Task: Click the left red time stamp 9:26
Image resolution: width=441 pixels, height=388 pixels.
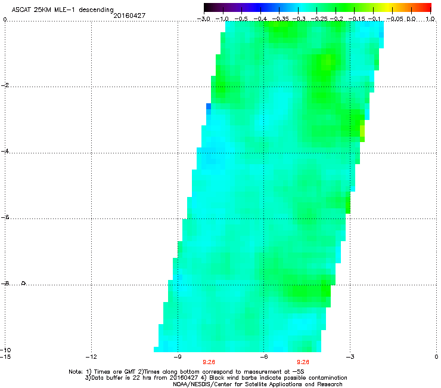Action: coord(209,362)
